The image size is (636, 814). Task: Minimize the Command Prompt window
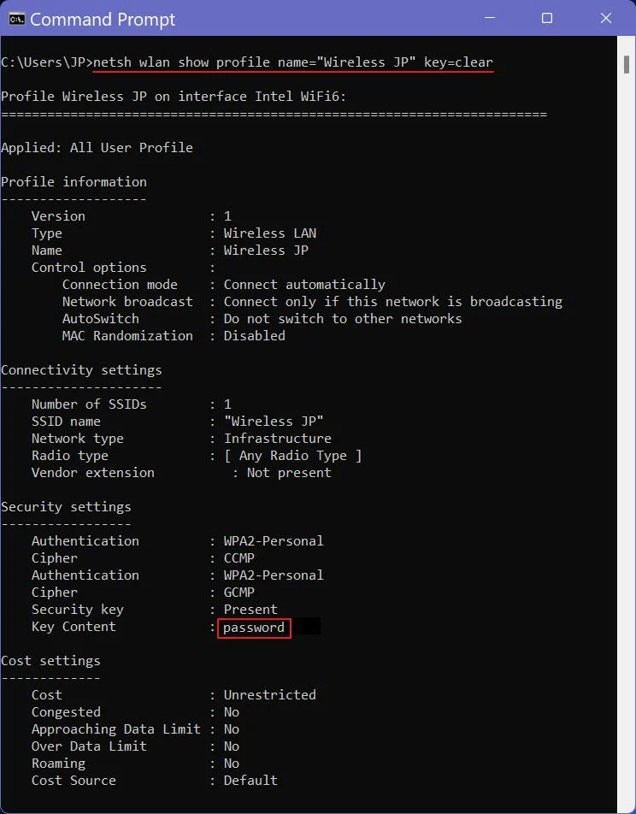[489, 18]
